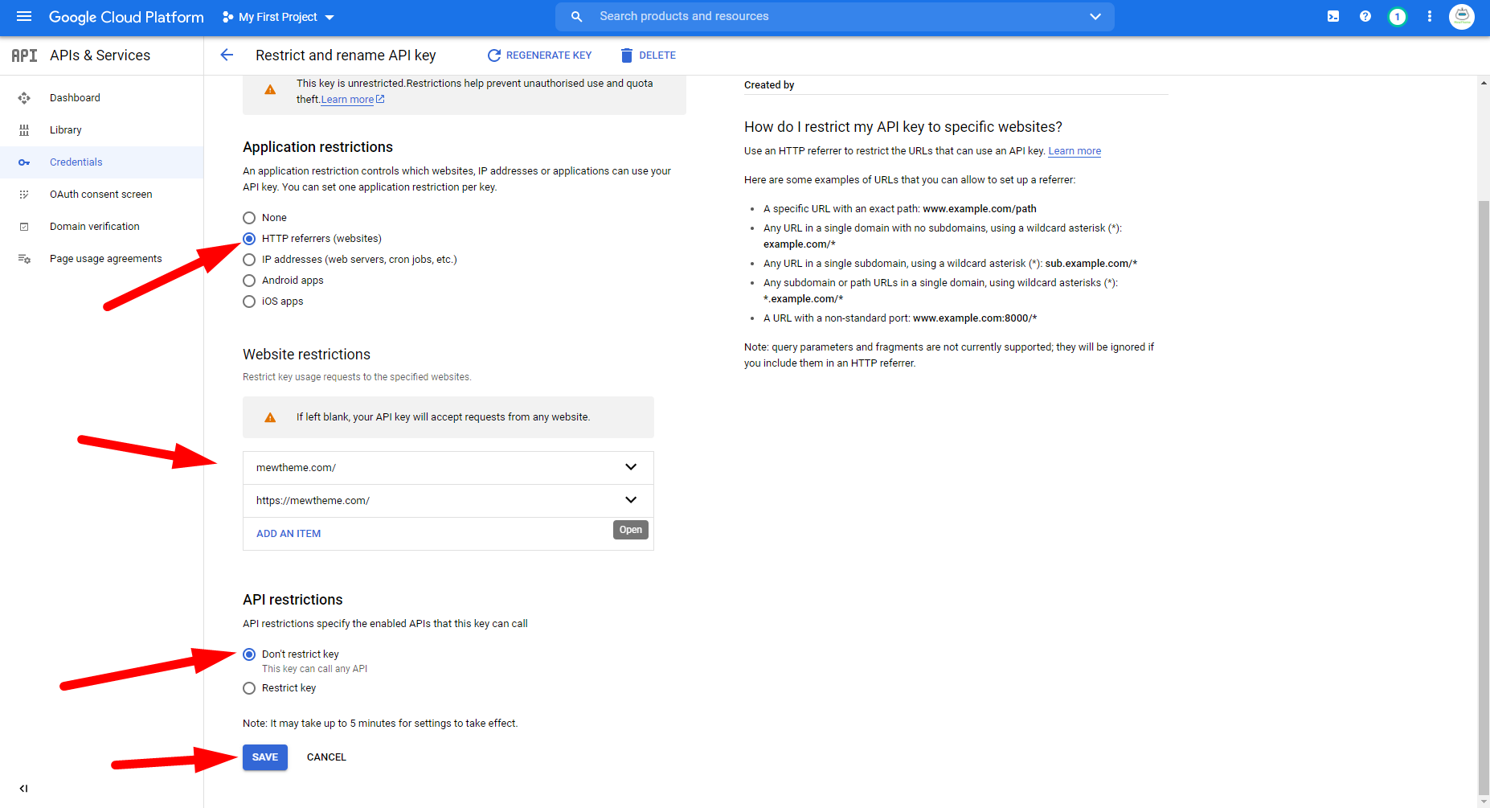Click the warning icon in the unrestricted-key notice
Screen dimensions: 1490x808
click(270, 90)
